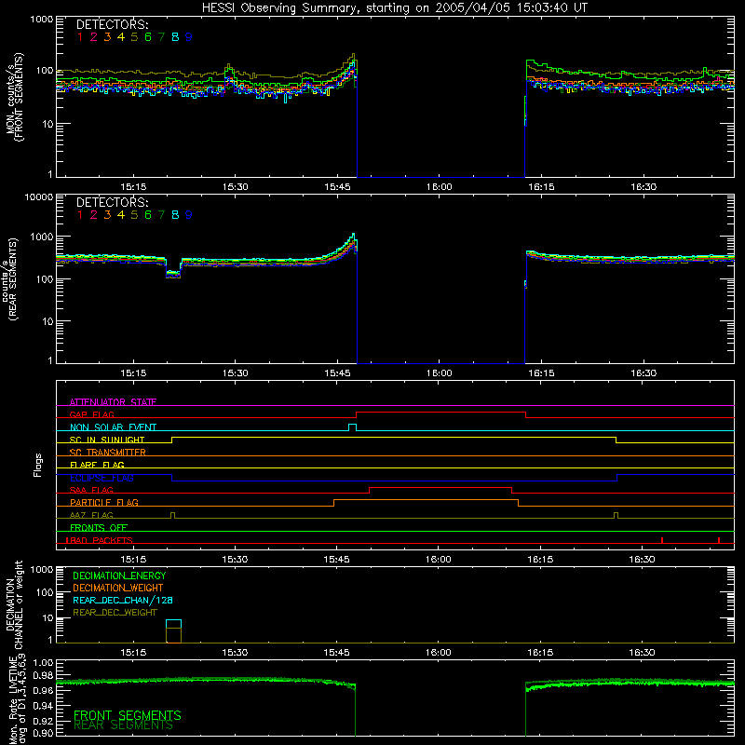Image resolution: width=745 pixels, height=745 pixels.
Task: Select the FRONT SEGMENTS livetime legend label
Action: [128, 715]
